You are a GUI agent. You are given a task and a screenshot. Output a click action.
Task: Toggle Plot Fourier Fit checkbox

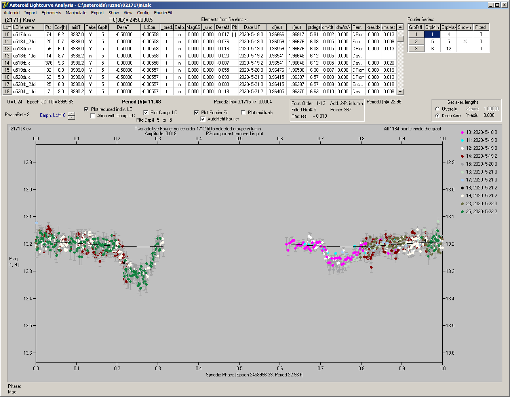click(196, 113)
